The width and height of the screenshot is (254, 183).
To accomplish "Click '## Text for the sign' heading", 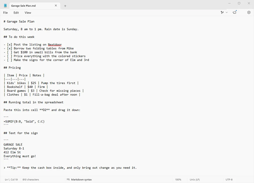I will click(21, 133).
